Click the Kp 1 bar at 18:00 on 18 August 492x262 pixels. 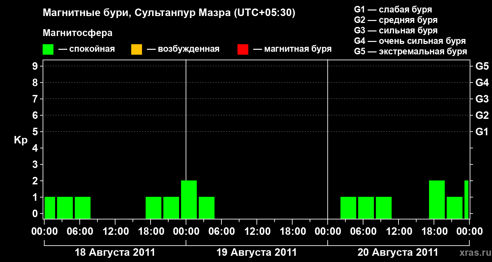[154, 208]
